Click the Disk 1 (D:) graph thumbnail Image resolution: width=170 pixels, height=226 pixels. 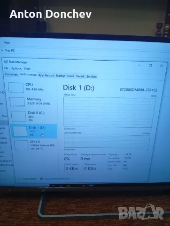tap(20, 131)
